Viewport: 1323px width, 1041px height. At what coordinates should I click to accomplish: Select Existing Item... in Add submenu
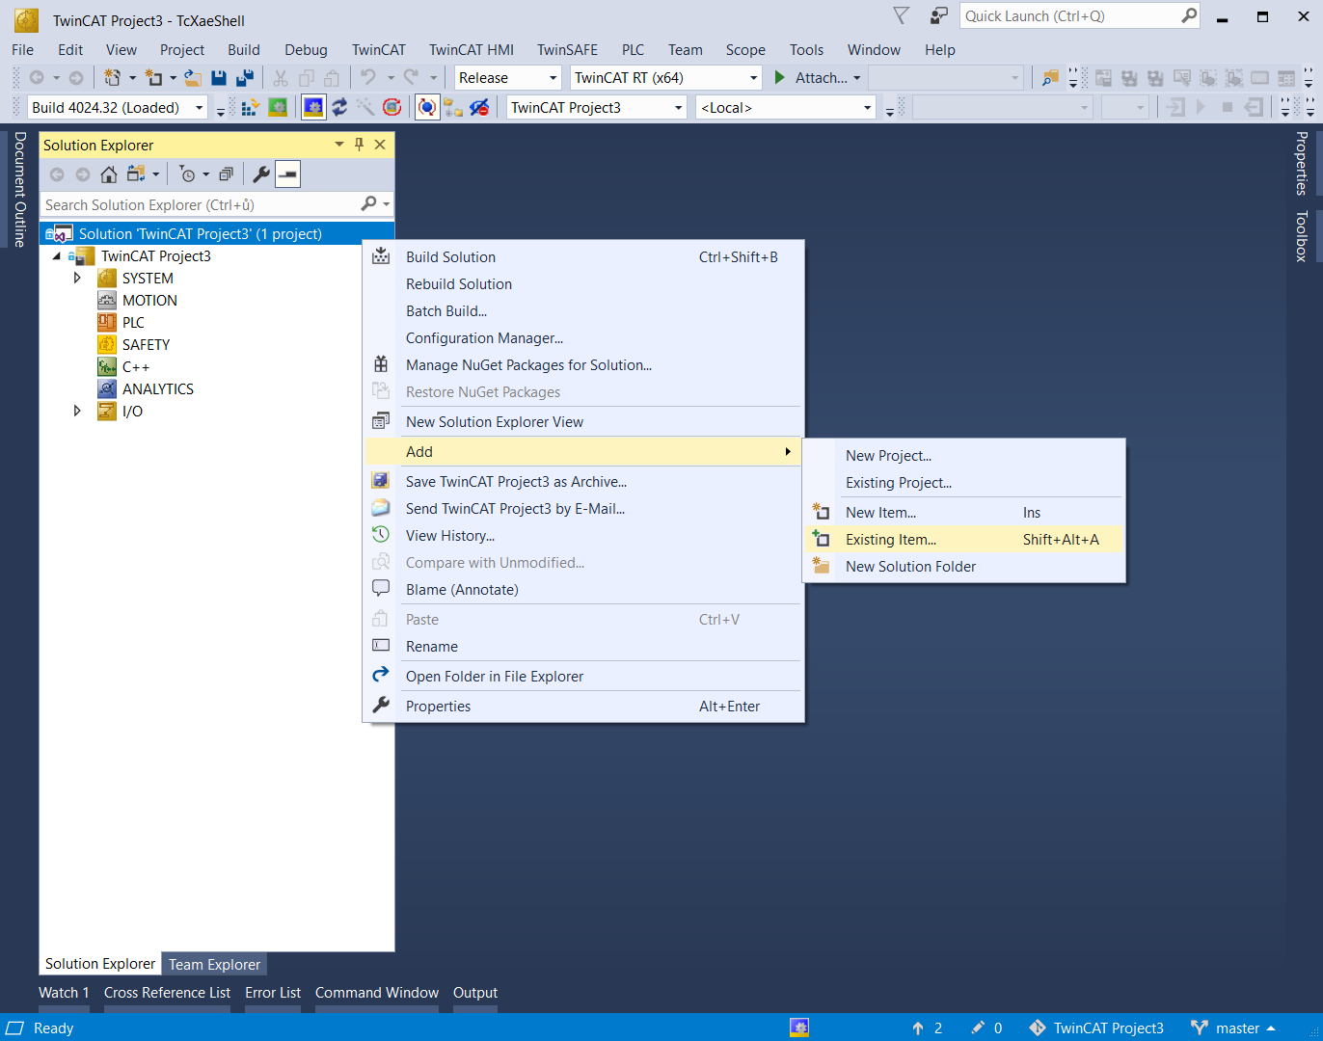890,540
